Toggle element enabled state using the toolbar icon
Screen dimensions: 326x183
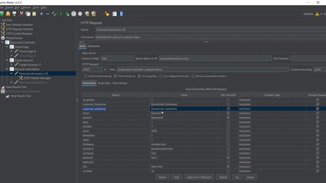(54, 14)
